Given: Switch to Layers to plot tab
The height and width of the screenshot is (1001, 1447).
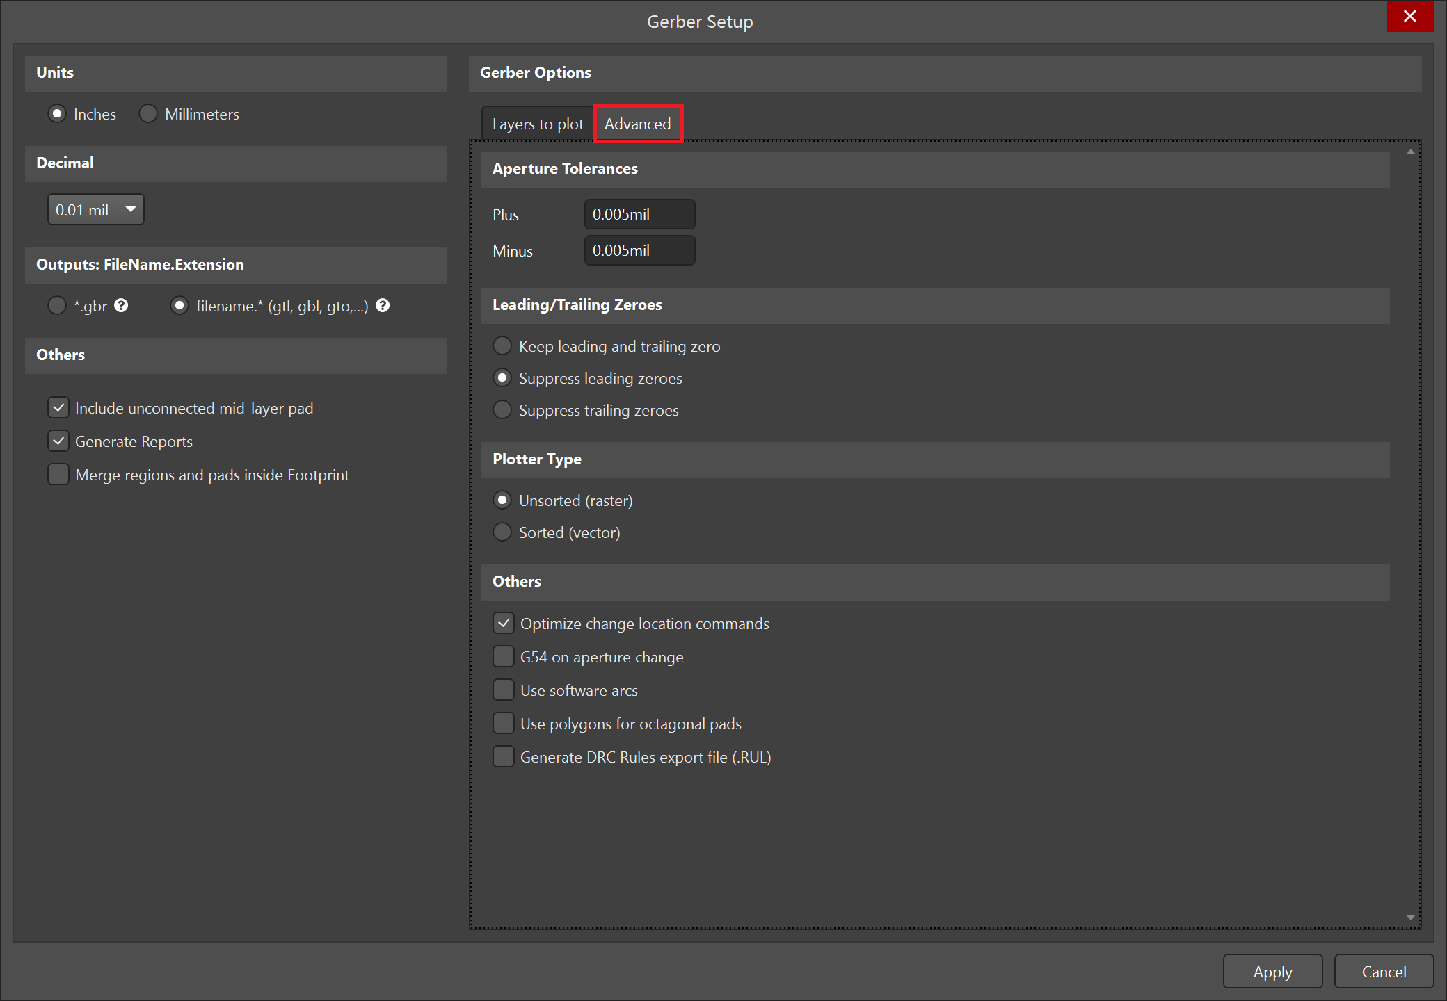Looking at the screenshot, I should coord(538,124).
